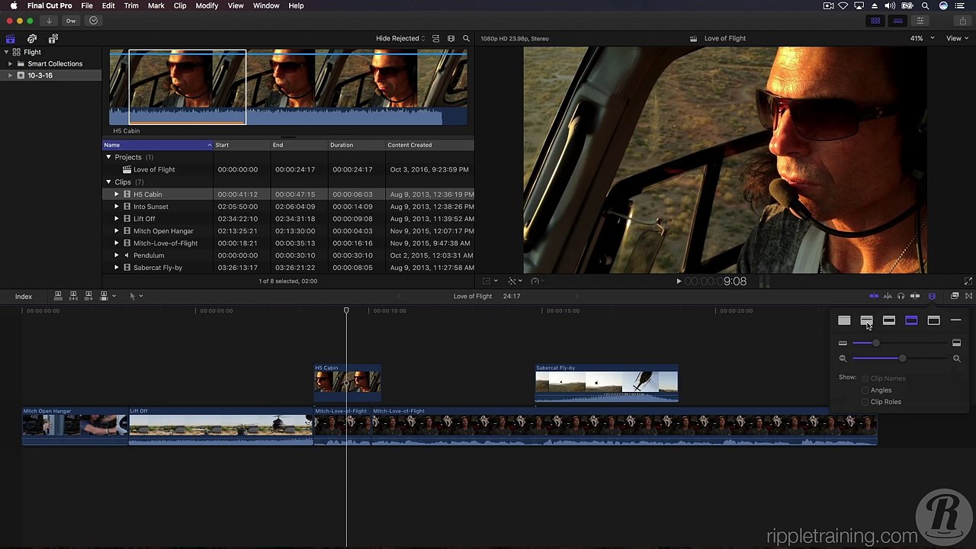Open Background Tasks checkmark icon
976x549 pixels.
(x=94, y=21)
